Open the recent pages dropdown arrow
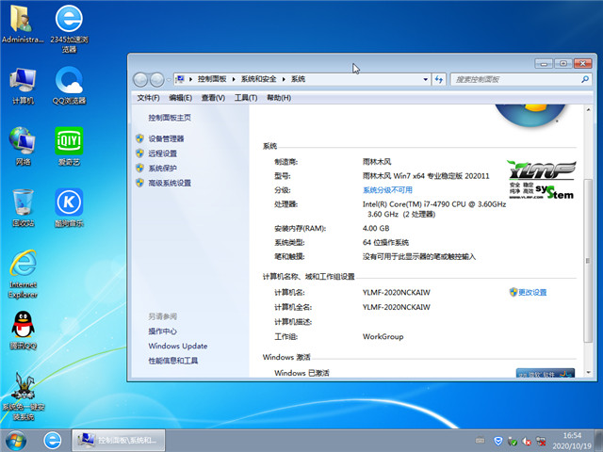 (169, 80)
